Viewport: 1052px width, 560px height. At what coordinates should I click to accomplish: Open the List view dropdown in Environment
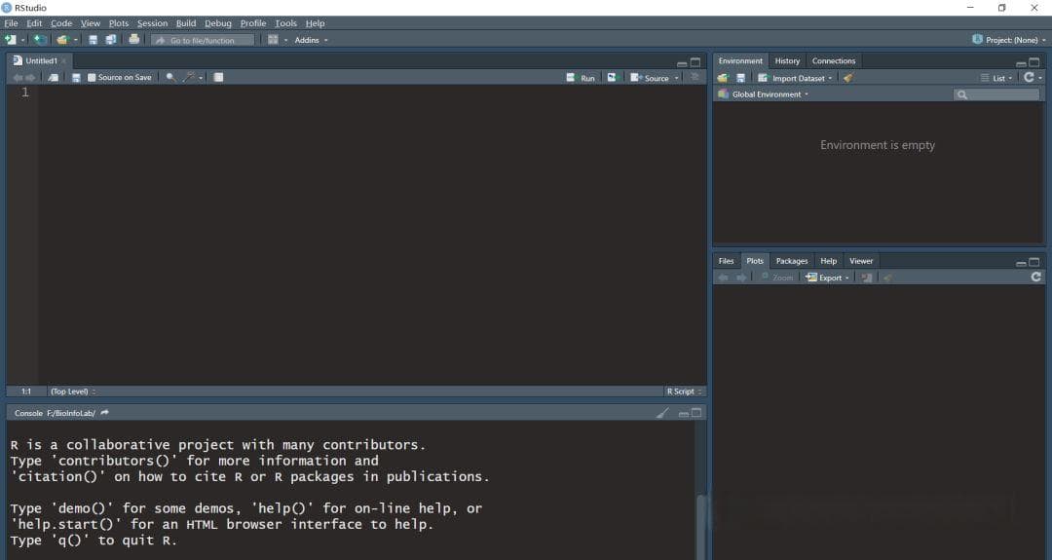[x=996, y=79]
